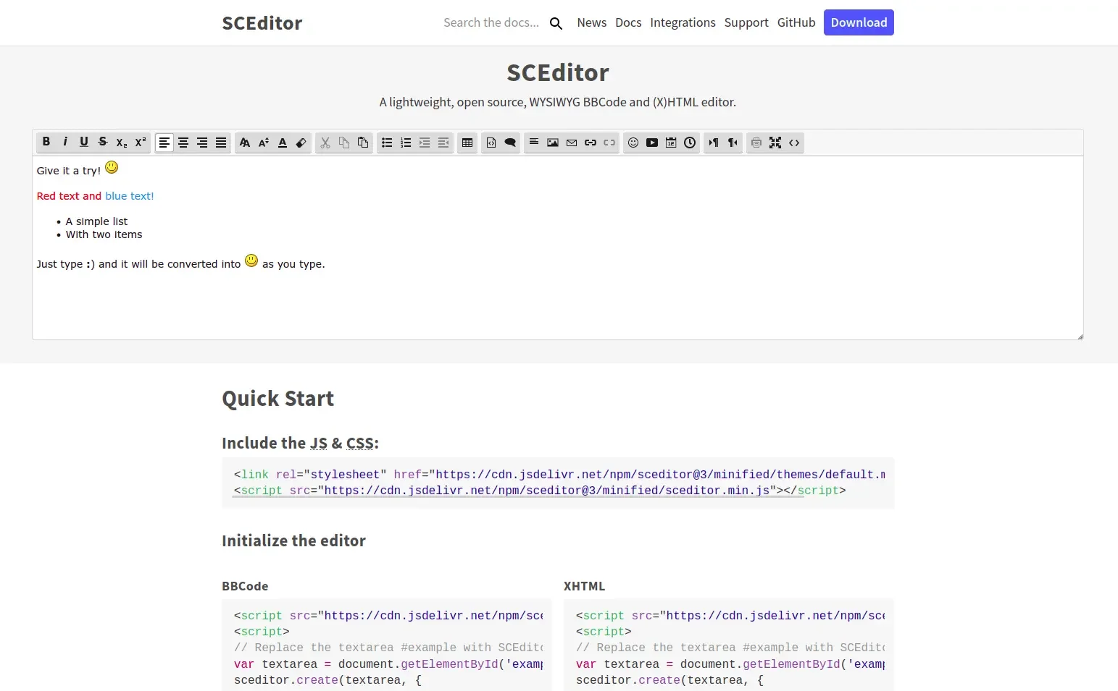Click the 'XHTML' heading
The height and width of the screenshot is (691, 1118).
(584, 586)
